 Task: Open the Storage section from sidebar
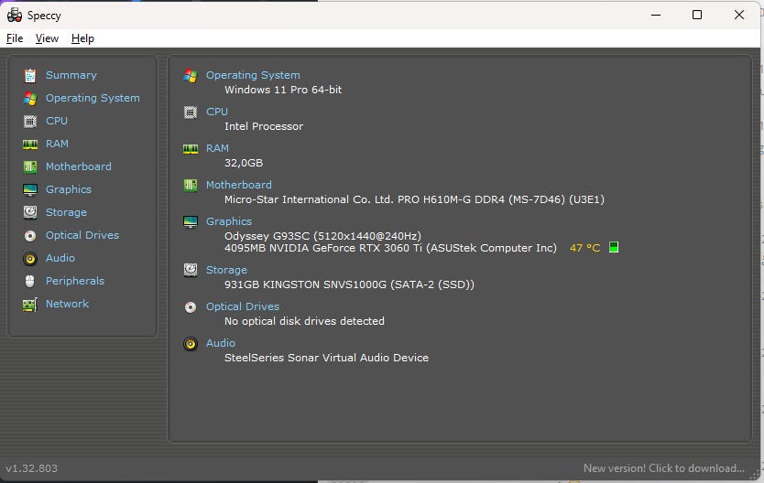(66, 212)
